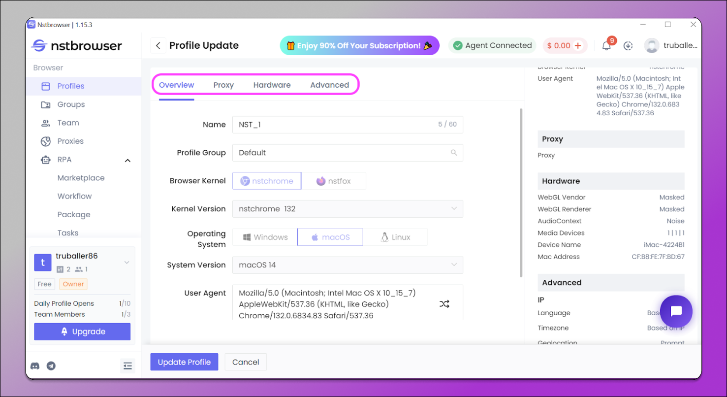
Task: Open the Profile Group selector
Action: click(x=348, y=153)
